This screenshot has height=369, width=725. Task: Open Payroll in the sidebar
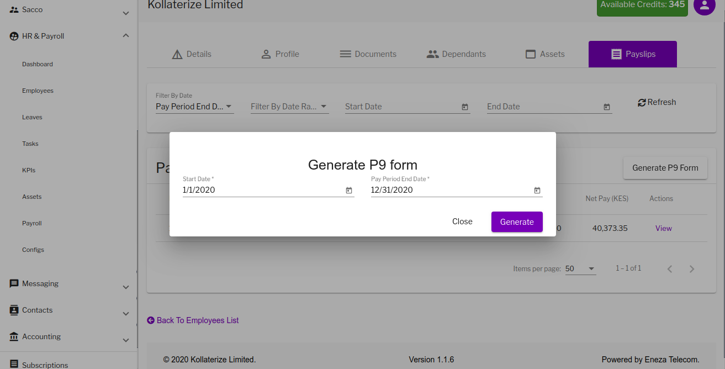tap(32, 223)
